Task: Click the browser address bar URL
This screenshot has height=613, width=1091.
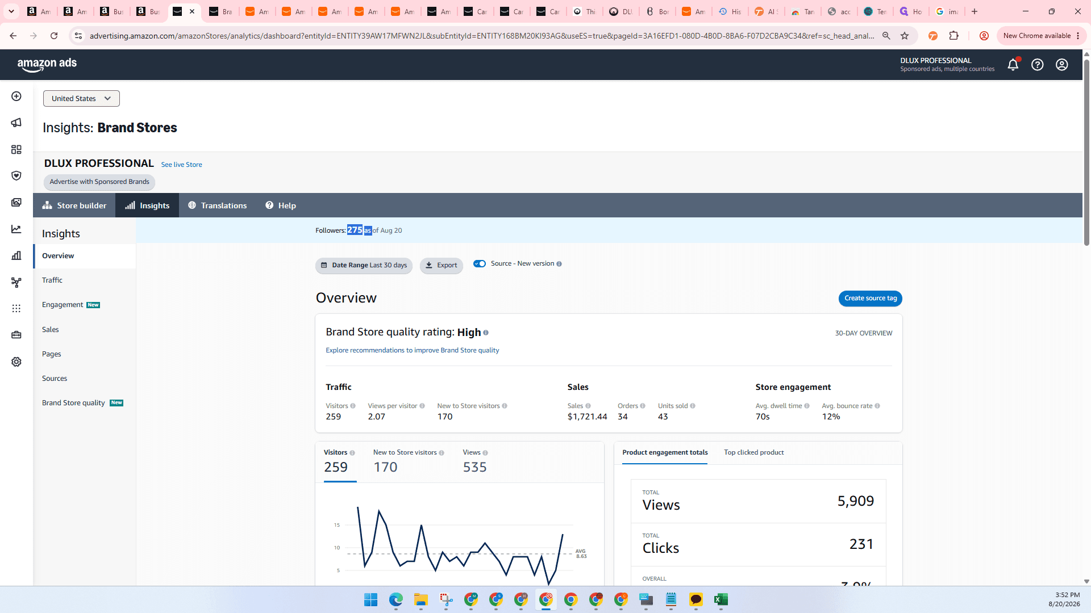Action: (482, 36)
